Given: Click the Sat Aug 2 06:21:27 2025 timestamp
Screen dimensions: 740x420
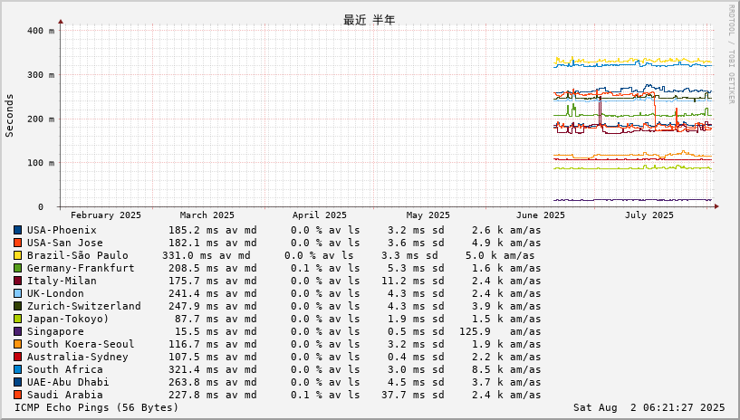Looking at the screenshot, I should coord(649,407).
